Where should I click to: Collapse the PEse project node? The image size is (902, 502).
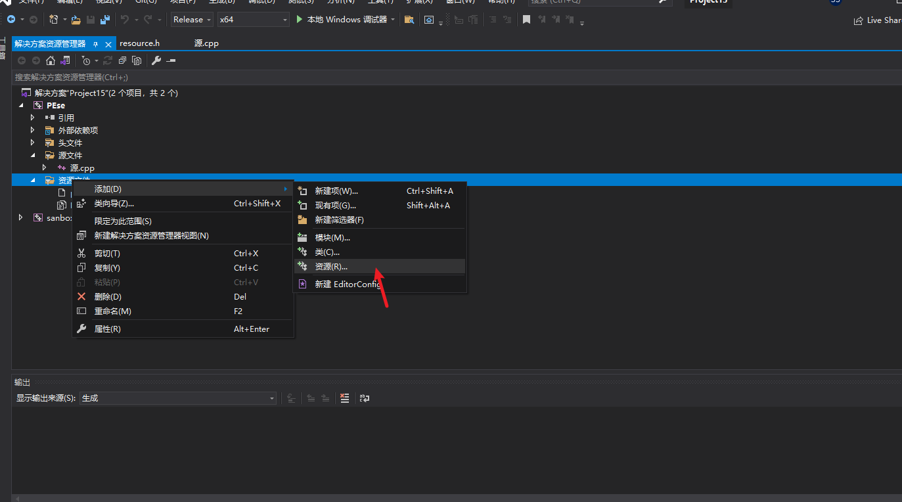click(21, 105)
